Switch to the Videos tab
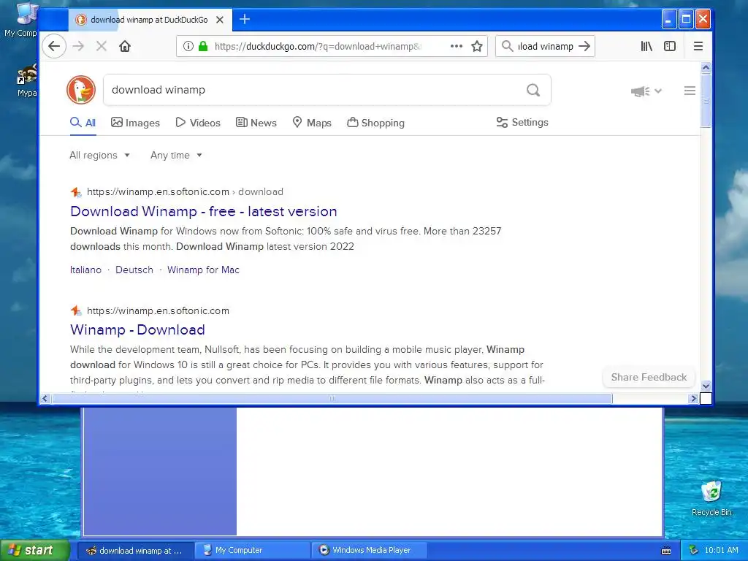The height and width of the screenshot is (561, 748). tap(198, 123)
